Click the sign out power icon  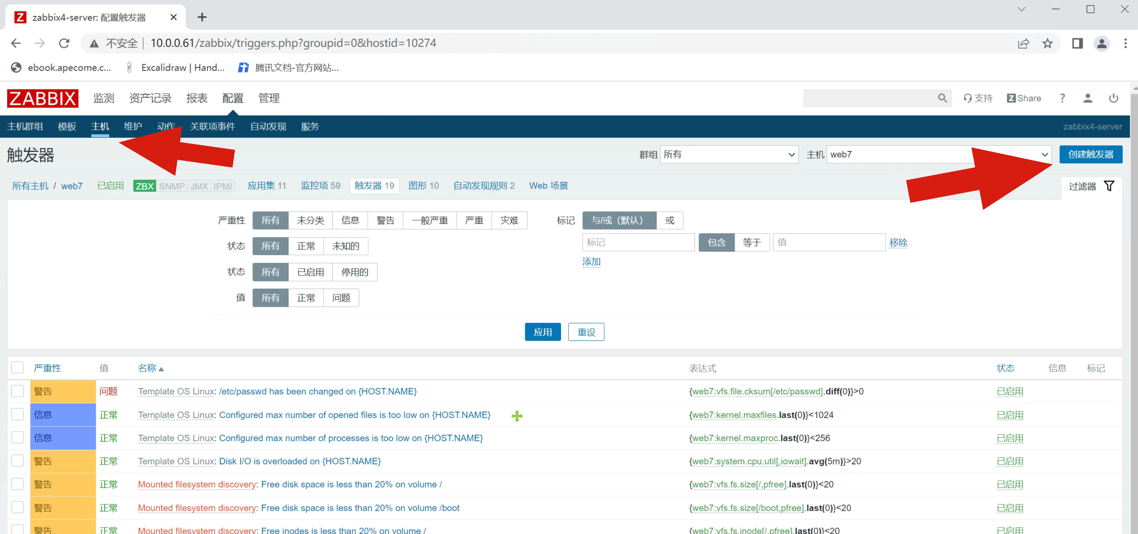[1113, 98]
